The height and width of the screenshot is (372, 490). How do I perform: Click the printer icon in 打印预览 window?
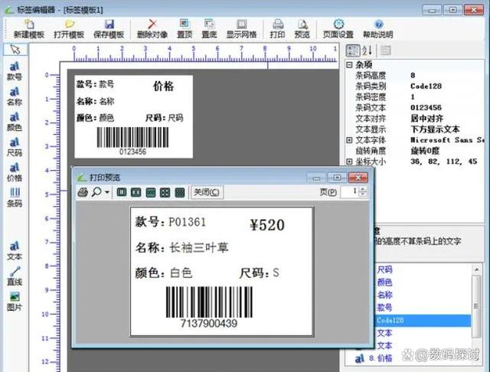click(x=83, y=192)
